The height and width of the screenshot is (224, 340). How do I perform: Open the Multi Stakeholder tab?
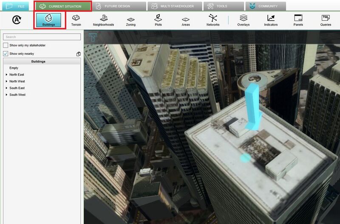click(x=175, y=6)
